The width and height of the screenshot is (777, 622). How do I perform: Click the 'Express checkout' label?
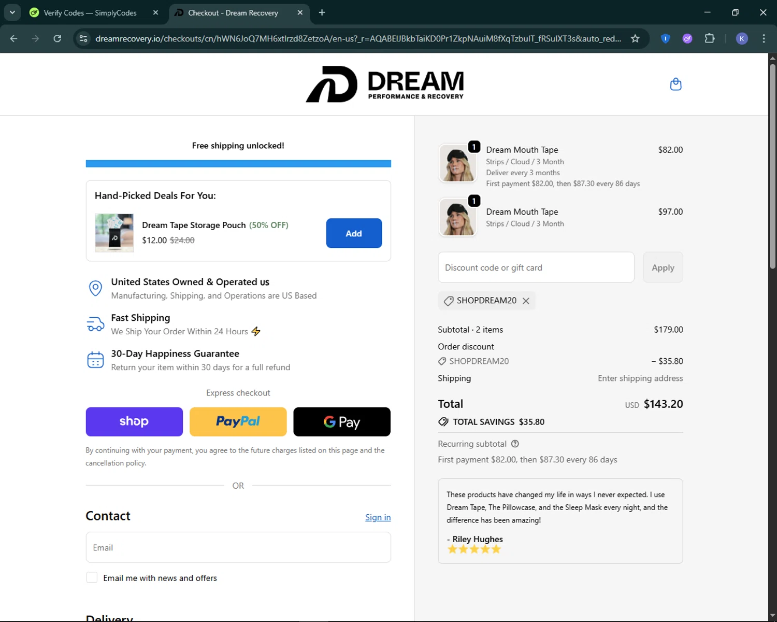pyautogui.click(x=238, y=393)
